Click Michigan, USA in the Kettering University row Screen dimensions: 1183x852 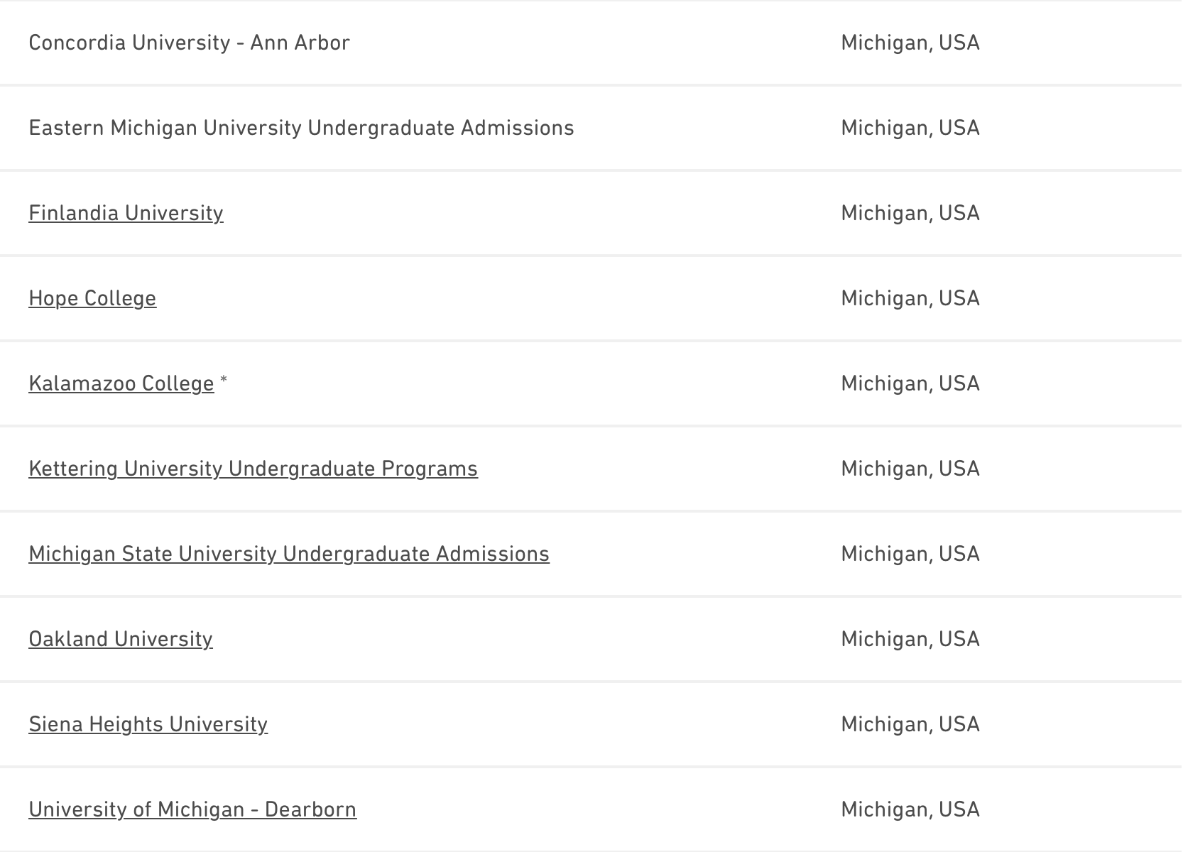pyautogui.click(x=910, y=469)
